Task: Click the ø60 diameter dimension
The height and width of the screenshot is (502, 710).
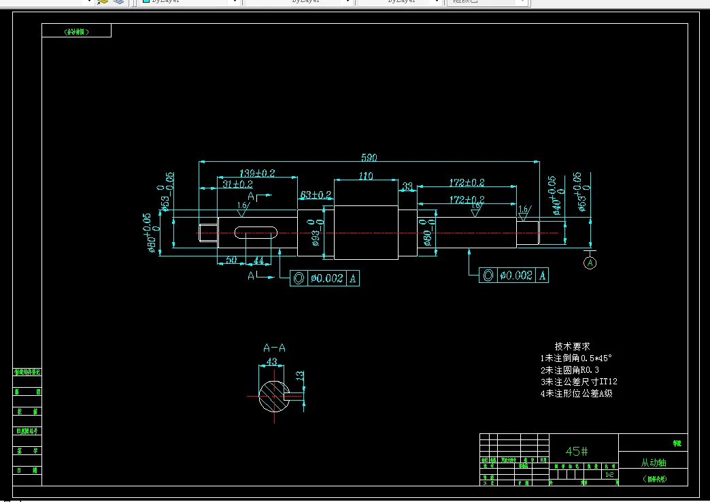Action: (x=428, y=233)
